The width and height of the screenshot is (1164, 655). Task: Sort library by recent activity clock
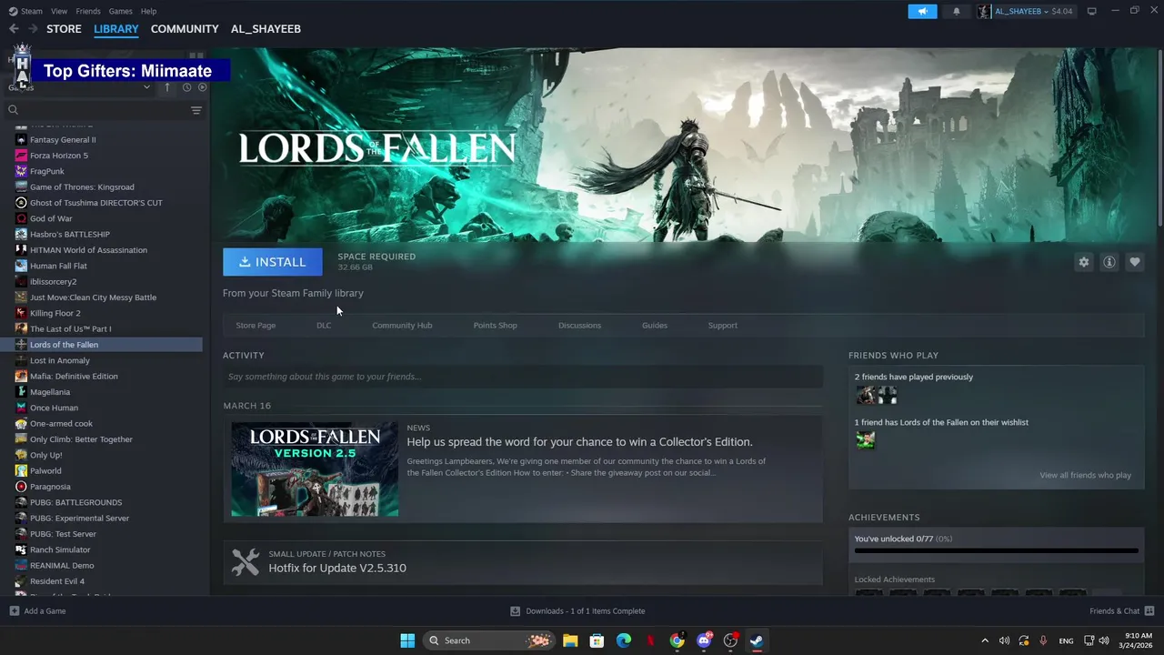click(186, 87)
